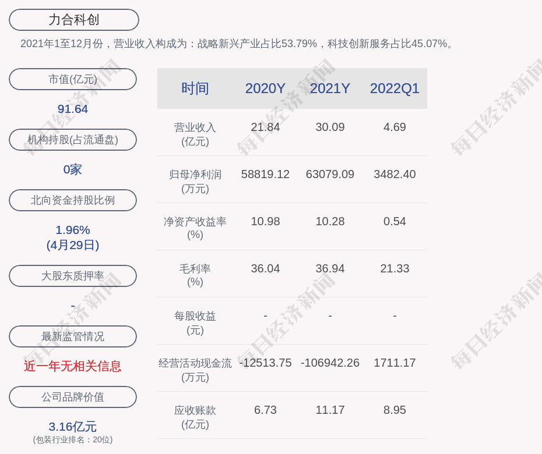Click the 每股收益 dash under 2022Q1
542x454 pixels.
click(395, 315)
